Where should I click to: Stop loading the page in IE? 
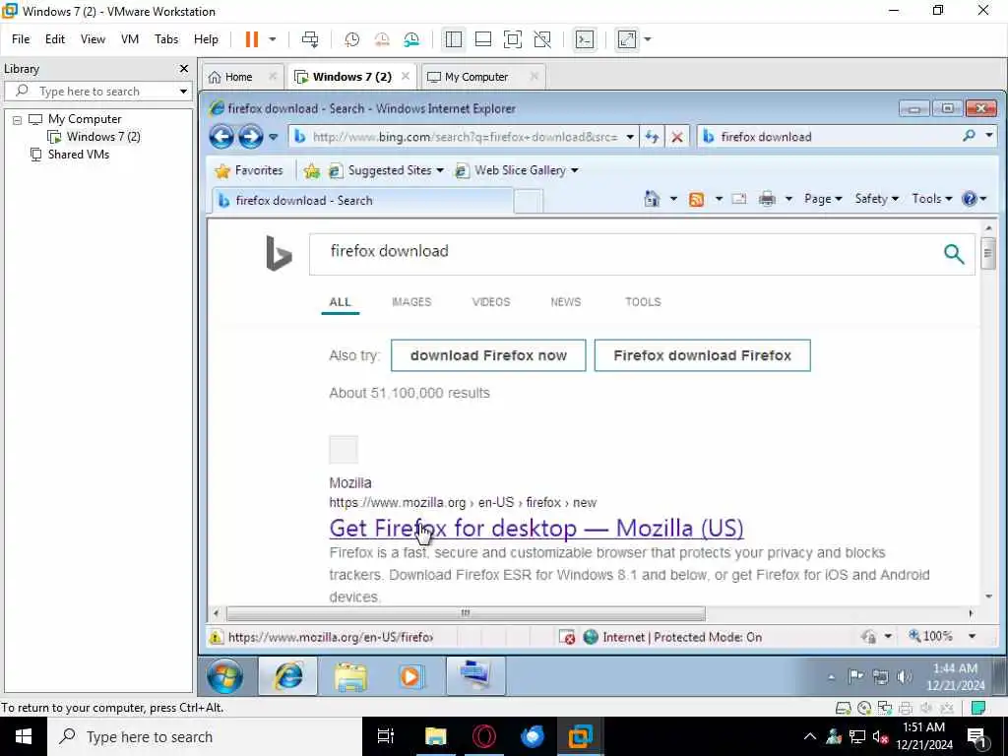pos(677,136)
